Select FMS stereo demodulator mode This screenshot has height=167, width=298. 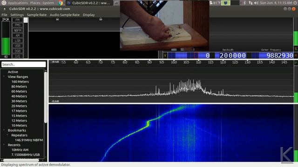click(x=18, y=25)
